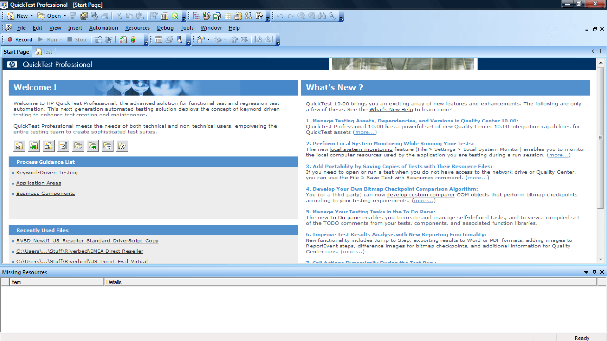Click the Save floppy disk icon

click(x=73, y=16)
